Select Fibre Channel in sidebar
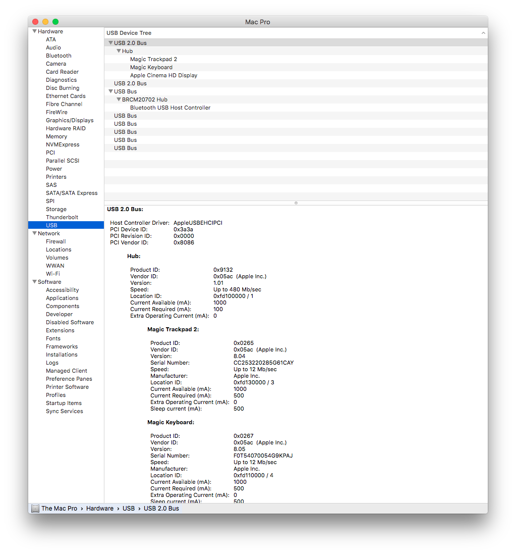 tap(64, 104)
